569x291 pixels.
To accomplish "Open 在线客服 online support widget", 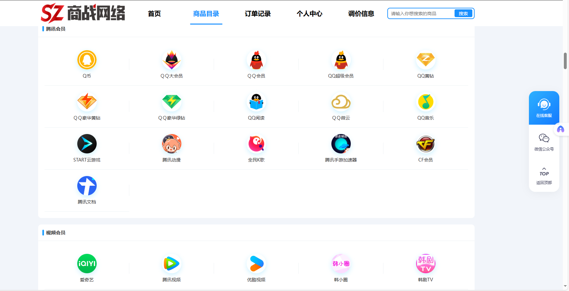I will pos(544,108).
